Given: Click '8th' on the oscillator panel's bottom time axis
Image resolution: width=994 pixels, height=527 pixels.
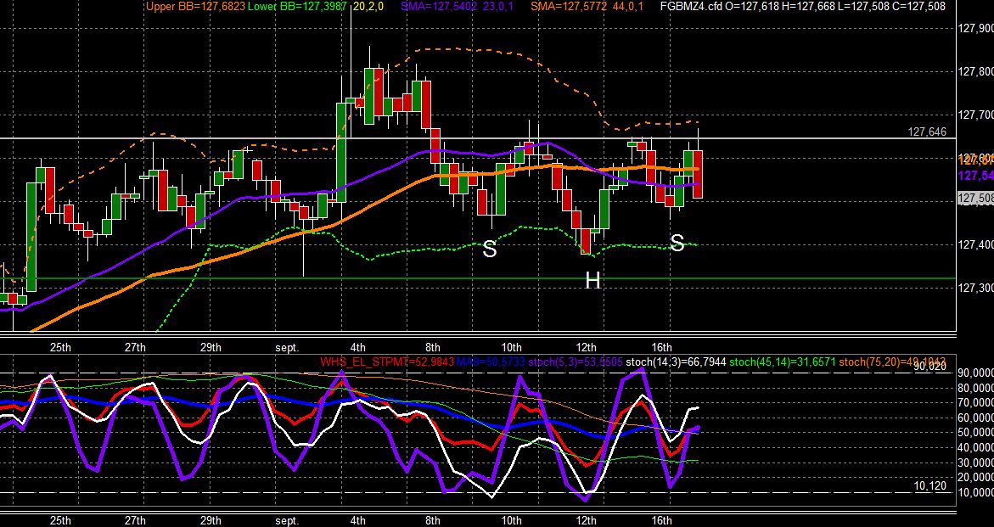Looking at the screenshot, I should 432,521.
